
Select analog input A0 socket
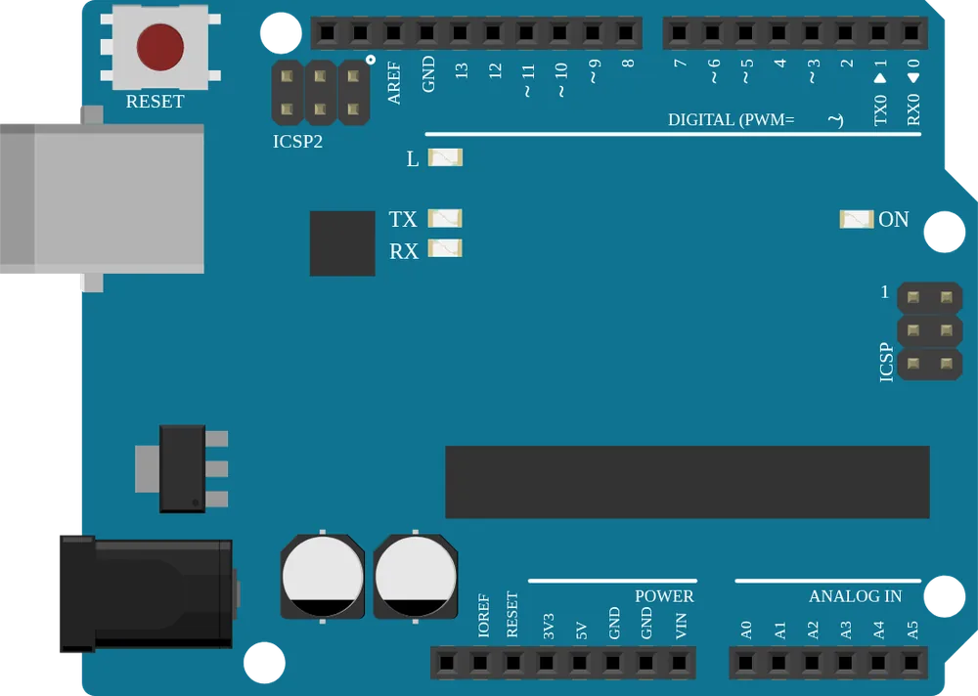point(745,663)
